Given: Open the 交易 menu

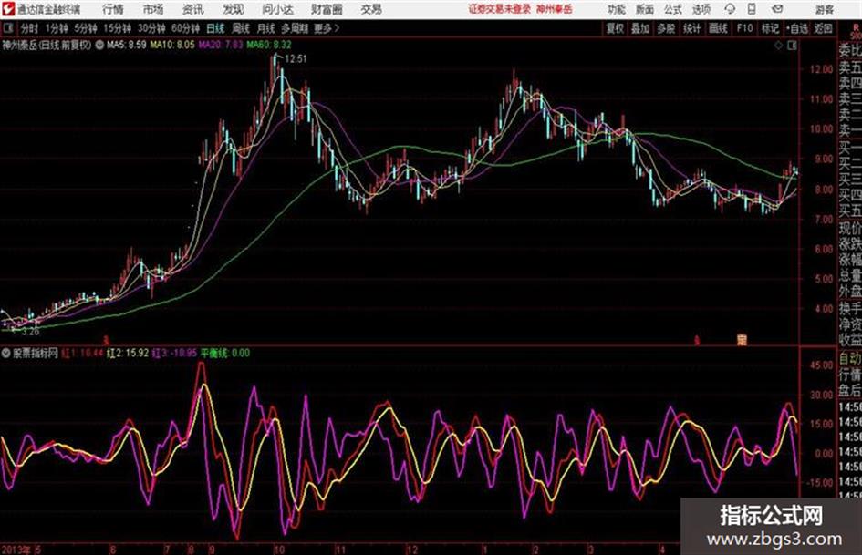Looking at the screenshot, I should tap(371, 9).
